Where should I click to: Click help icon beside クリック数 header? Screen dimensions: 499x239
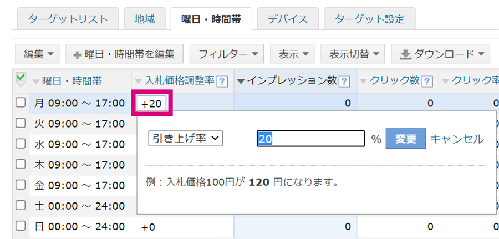click(x=426, y=82)
